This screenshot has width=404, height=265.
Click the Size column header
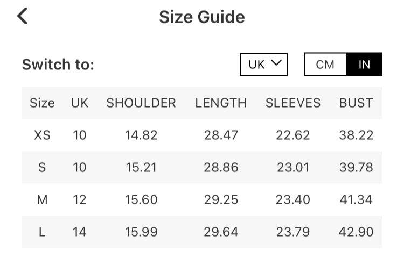click(42, 103)
